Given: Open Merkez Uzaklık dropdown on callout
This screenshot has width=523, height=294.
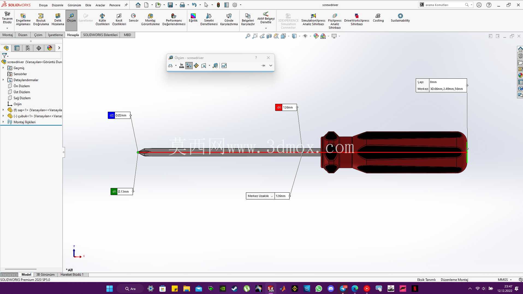Looking at the screenshot, I should point(272,196).
